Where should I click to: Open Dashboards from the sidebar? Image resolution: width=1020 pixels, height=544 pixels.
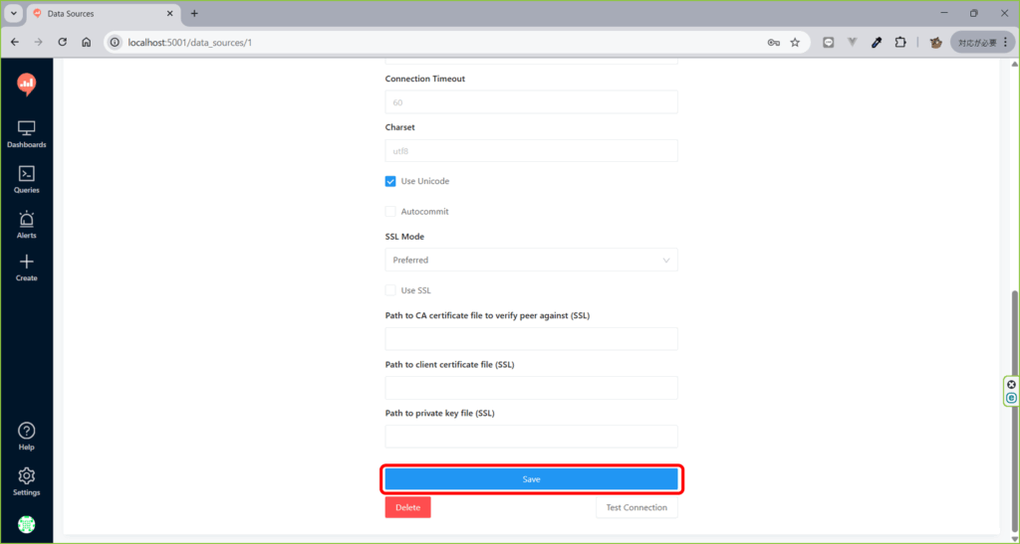click(x=26, y=133)
